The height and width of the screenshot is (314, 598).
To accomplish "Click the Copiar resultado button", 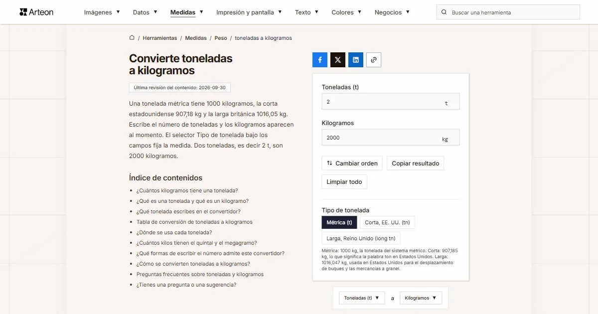I will 415,163.
